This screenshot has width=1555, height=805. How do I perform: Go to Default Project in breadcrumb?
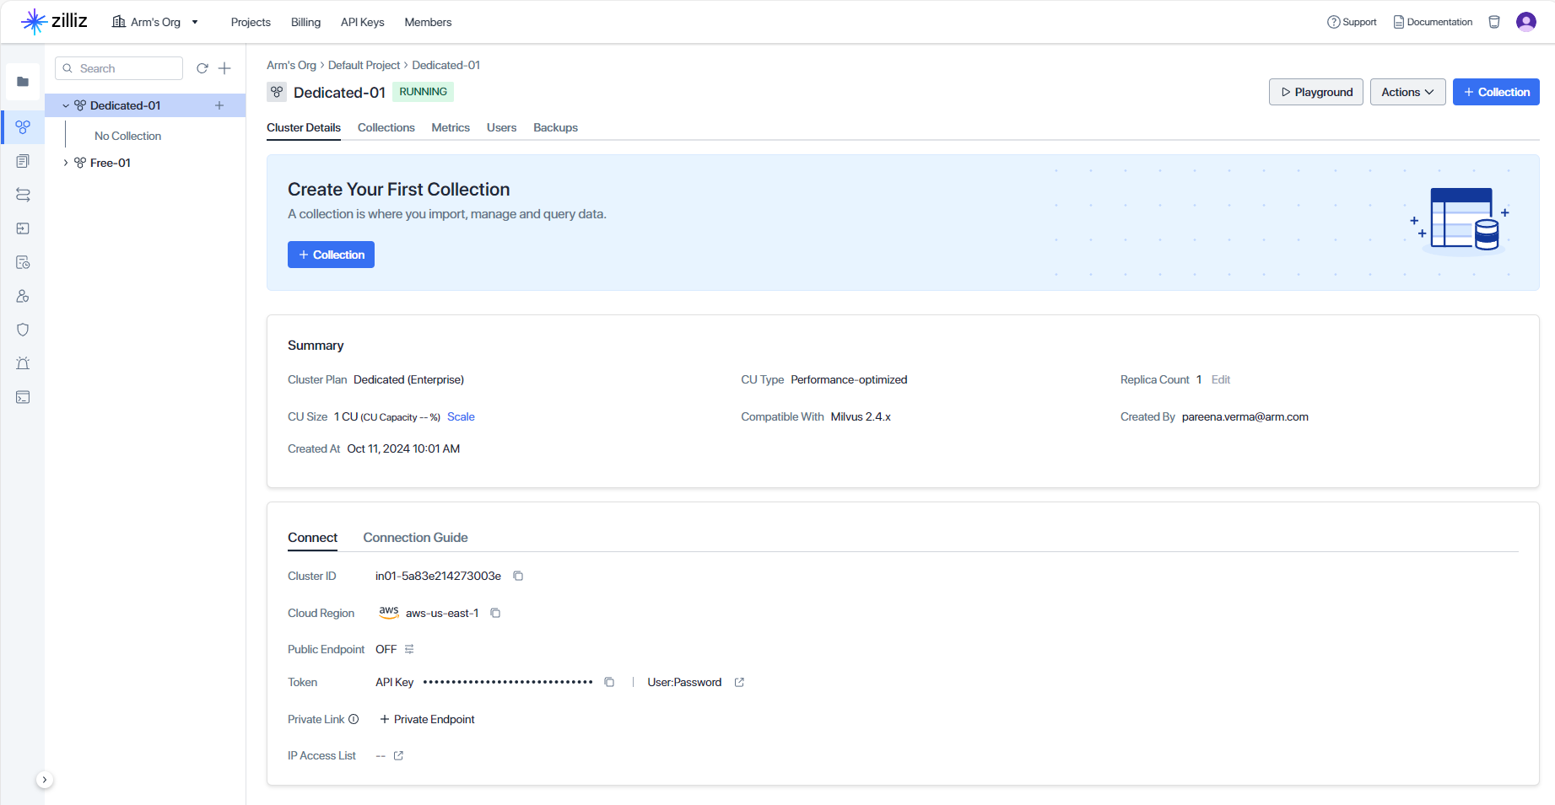pyautogui.click(x=364, y=65)
